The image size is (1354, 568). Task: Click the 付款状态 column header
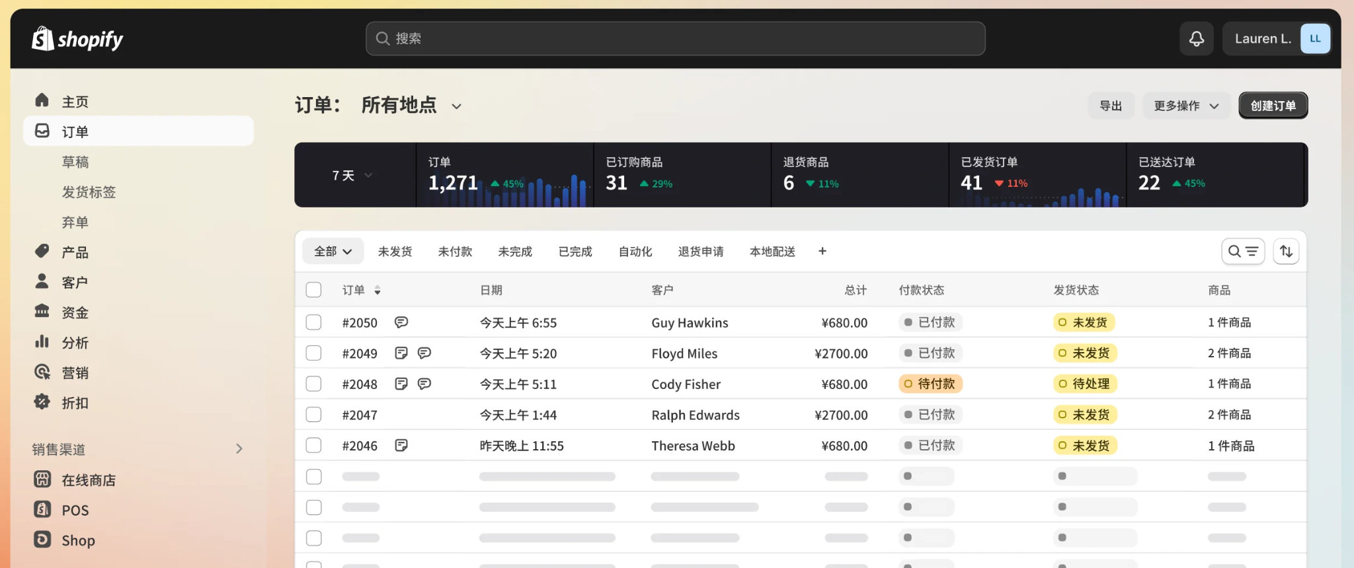(922, 290)
